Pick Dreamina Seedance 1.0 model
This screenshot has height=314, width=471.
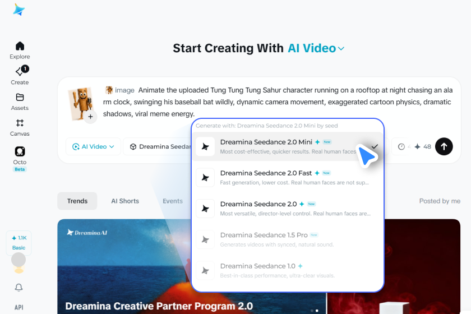point(288,270)
